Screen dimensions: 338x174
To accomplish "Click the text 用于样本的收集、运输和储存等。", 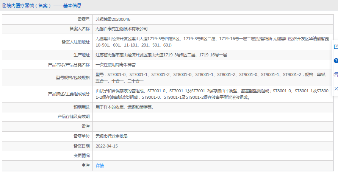I will [125, 107].
